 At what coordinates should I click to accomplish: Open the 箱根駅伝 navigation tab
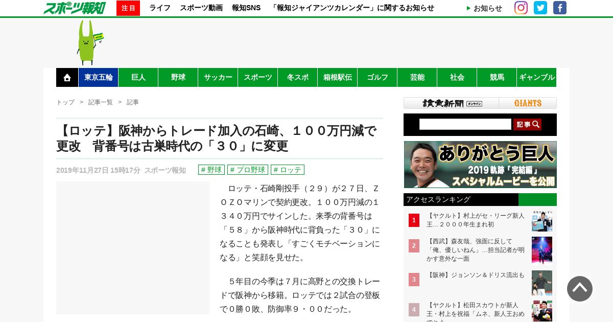point(338,77)
